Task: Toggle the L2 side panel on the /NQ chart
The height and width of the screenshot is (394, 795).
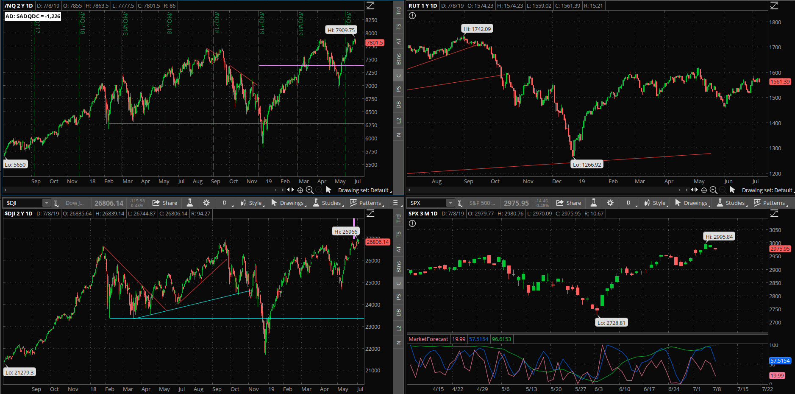Action: pyautogui.click(x=398, y=120)
